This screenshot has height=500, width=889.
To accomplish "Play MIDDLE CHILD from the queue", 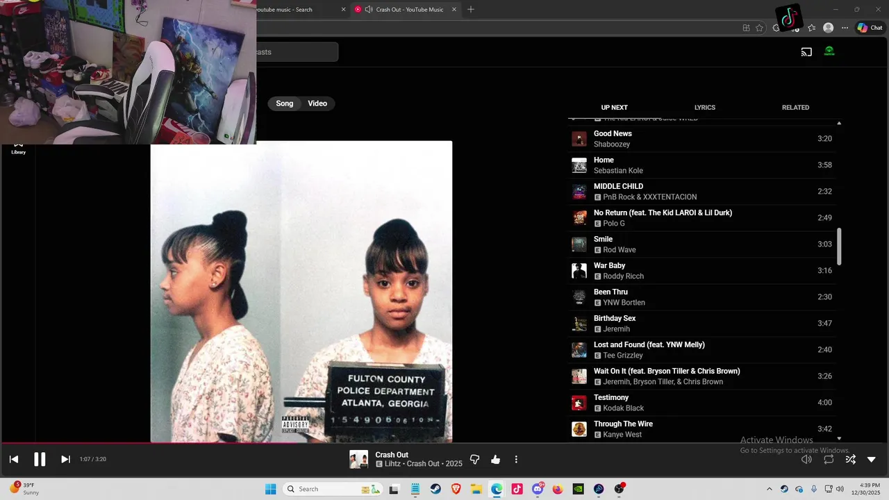I will (701, 192).
